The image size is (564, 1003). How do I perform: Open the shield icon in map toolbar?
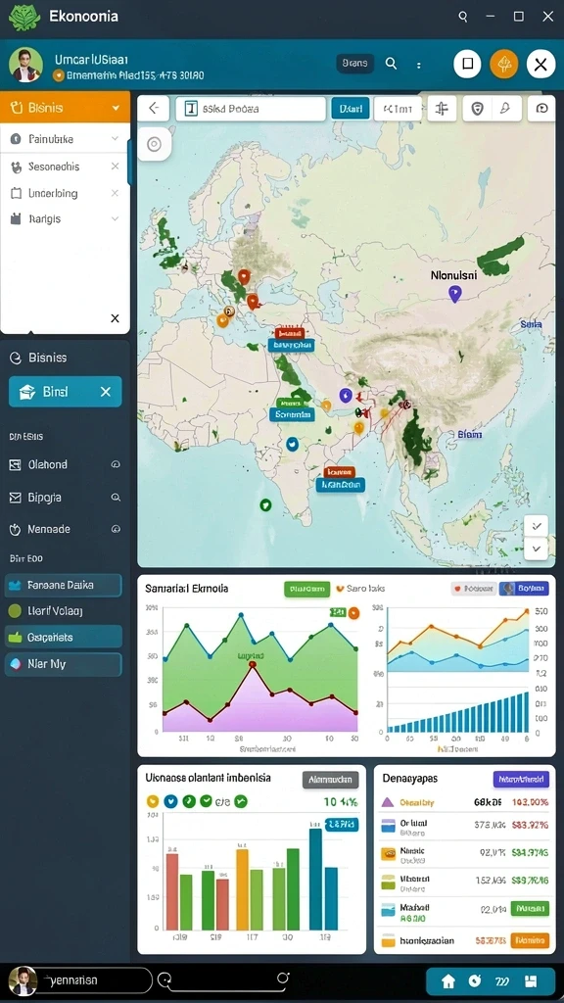click(x=477, y=109)
